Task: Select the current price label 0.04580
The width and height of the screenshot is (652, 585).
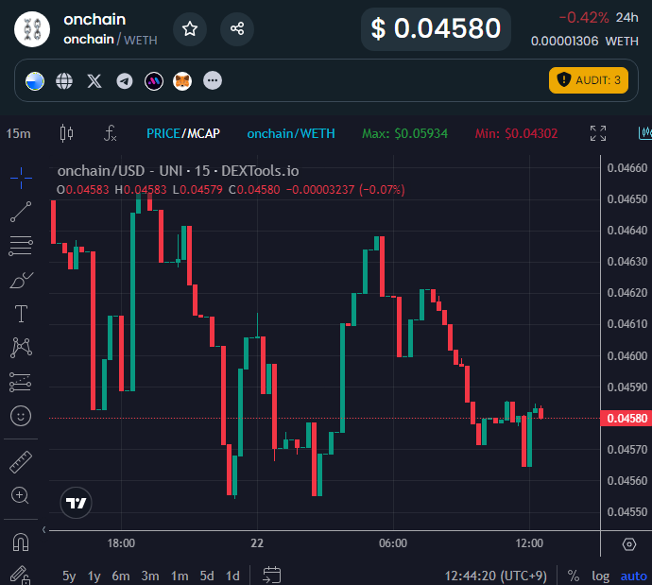Action: [x=626, y=419]
